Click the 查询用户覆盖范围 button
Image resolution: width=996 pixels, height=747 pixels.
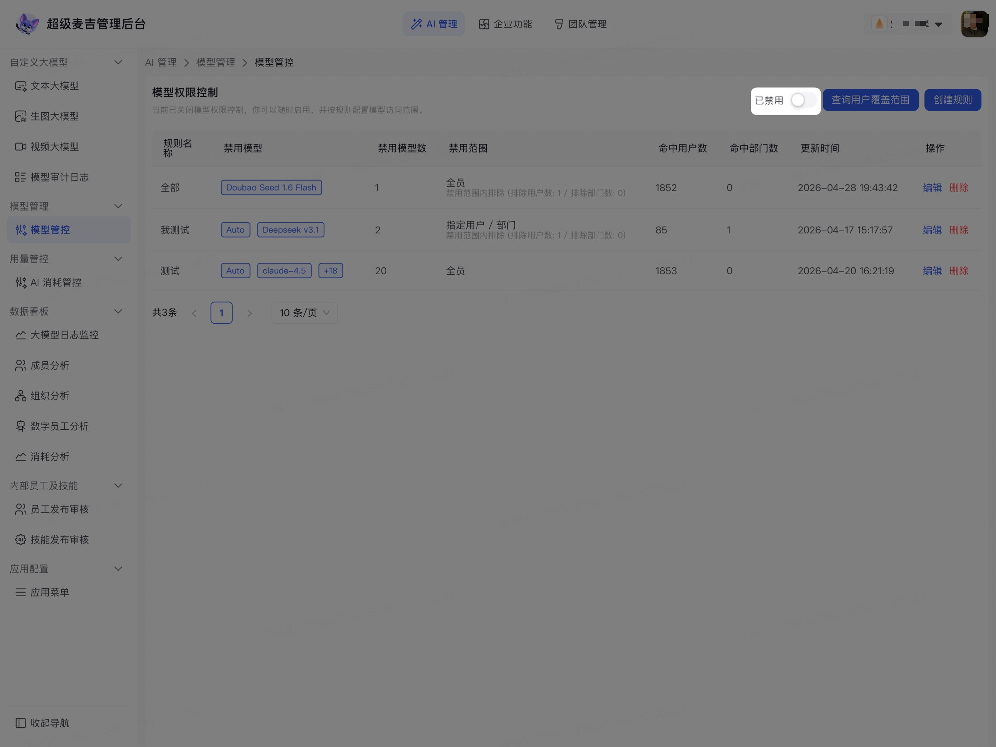(870, 100)
